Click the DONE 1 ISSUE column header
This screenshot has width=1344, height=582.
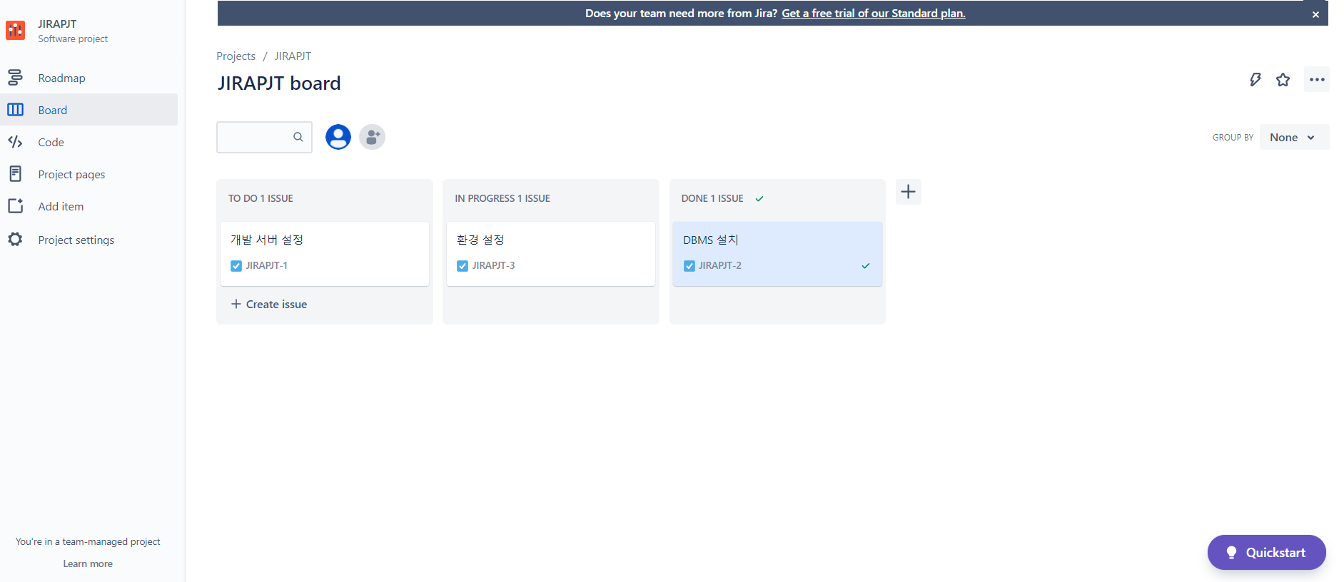712,198
